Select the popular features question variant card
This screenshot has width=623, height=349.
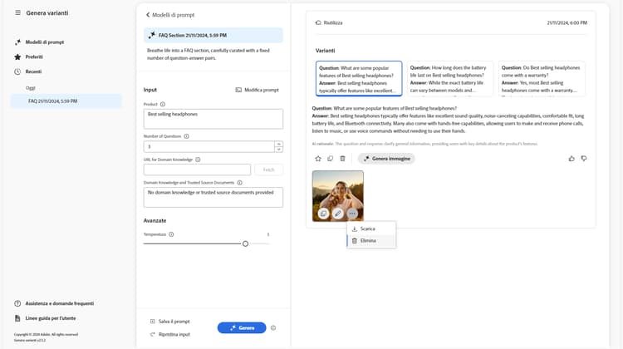pyautogui.click(x=359, y=78)
